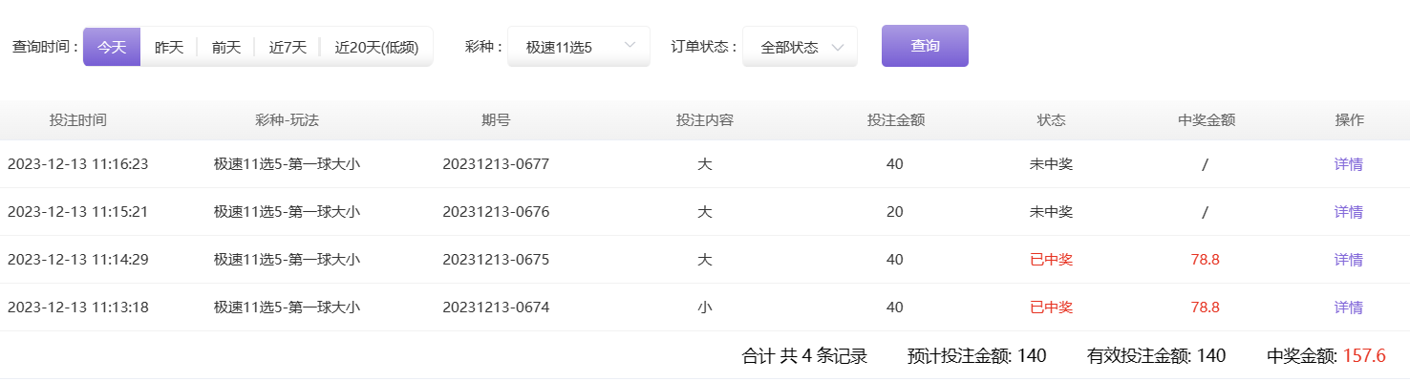This screenshot has height=382, width=1410.
Task: View 详情 for period 20231213-0674
Action: pyautogui.click(x=1348, y=308)
